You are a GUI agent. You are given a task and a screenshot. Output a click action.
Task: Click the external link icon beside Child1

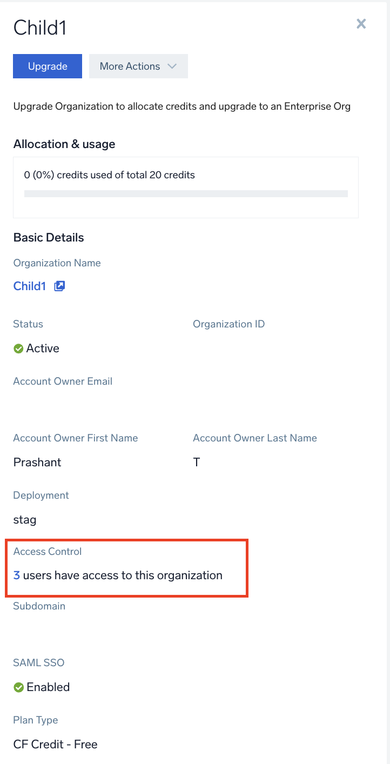[59, 286]
